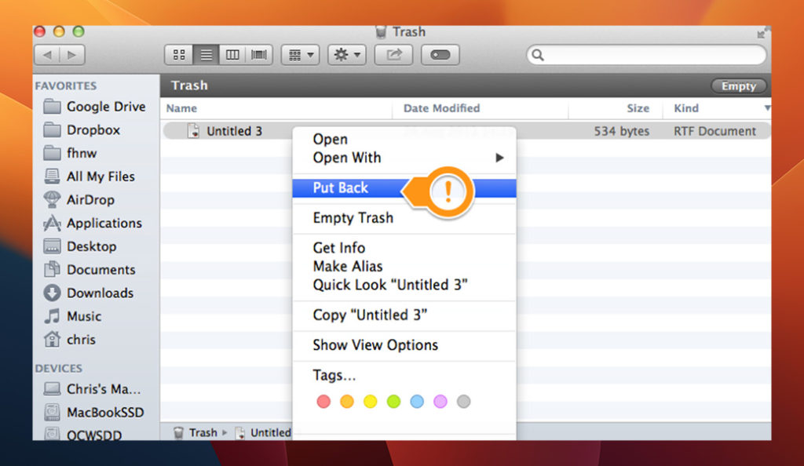Open Downloads in sidebar
The image size is (804, 466).
[100, 293]
